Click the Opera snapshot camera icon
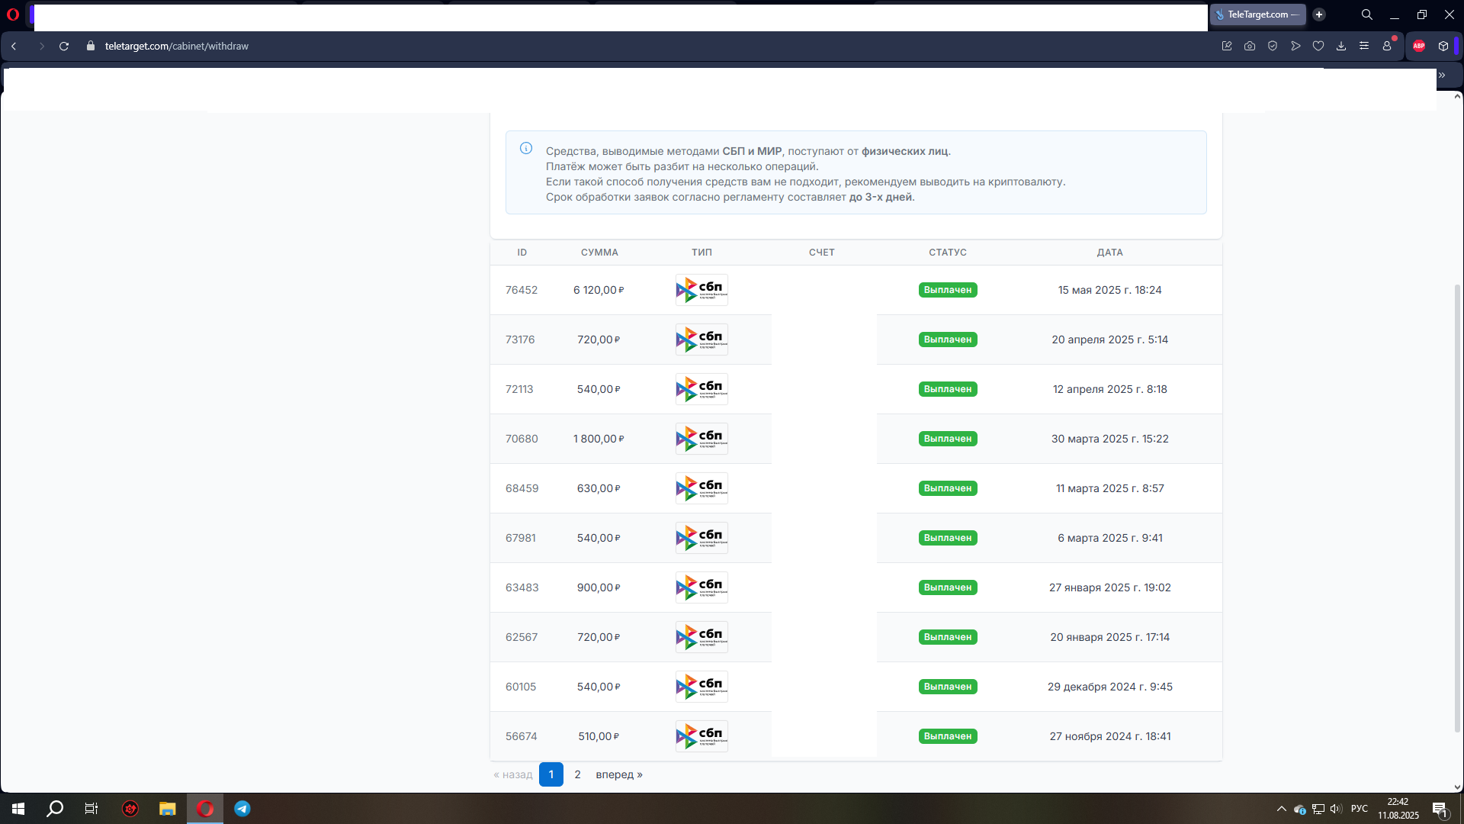 [x=1250, y=46]
